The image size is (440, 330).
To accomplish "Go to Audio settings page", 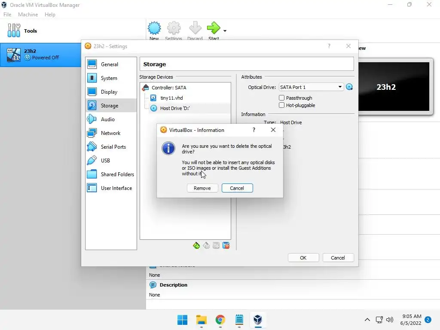I will coord(111,119).
